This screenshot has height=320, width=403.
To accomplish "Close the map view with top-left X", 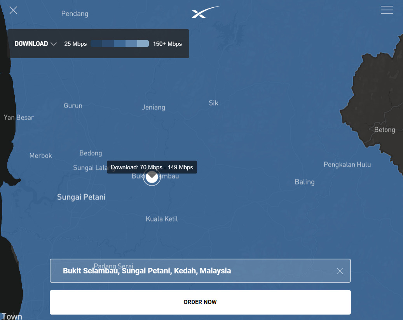I will [14, 10].
